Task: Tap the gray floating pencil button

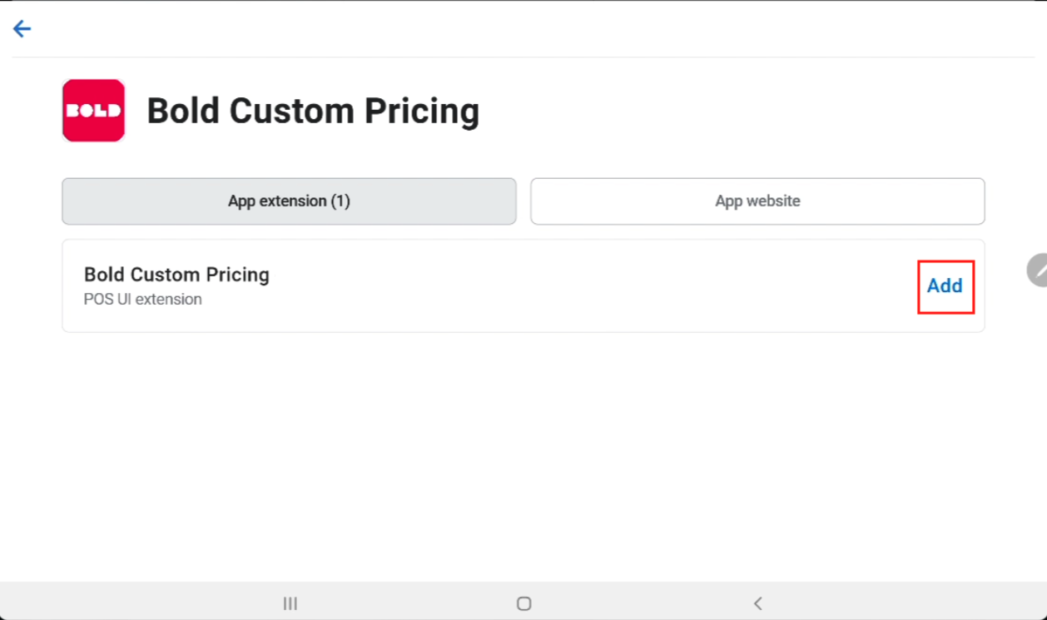Action: point(1037,270)
